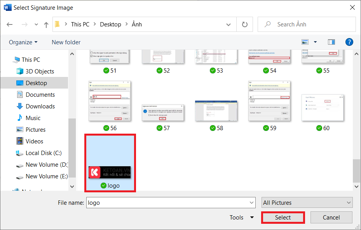Viewport: 361px width, 230px height.
Task: Open Downloads in the navigation pane
Action: [x=40, y=106]
